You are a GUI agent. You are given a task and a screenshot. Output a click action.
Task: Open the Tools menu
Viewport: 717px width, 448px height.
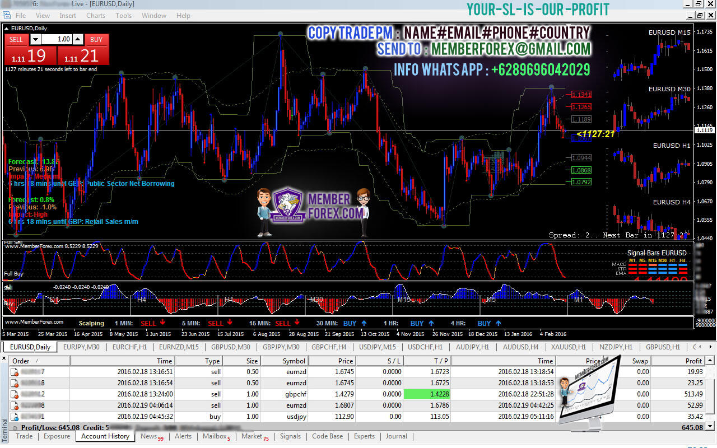[124, 16]
